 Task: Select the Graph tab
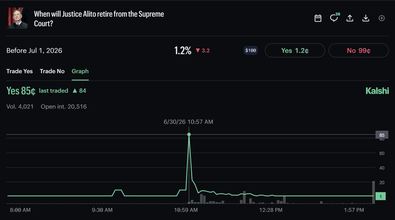click(80, 71)
